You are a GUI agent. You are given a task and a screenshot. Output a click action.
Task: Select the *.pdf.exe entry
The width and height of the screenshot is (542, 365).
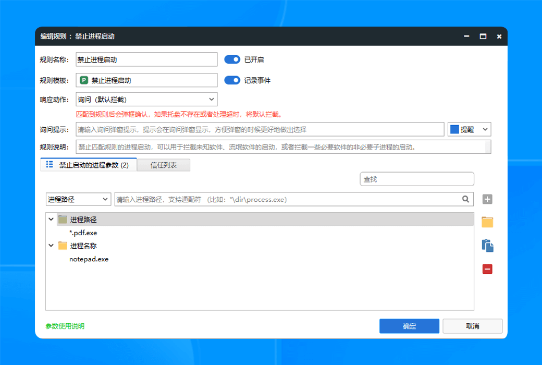[x=83, y=233]
